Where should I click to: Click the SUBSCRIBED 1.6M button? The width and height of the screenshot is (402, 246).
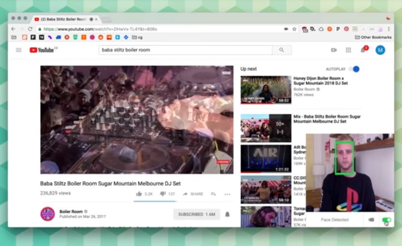[196, 214]
